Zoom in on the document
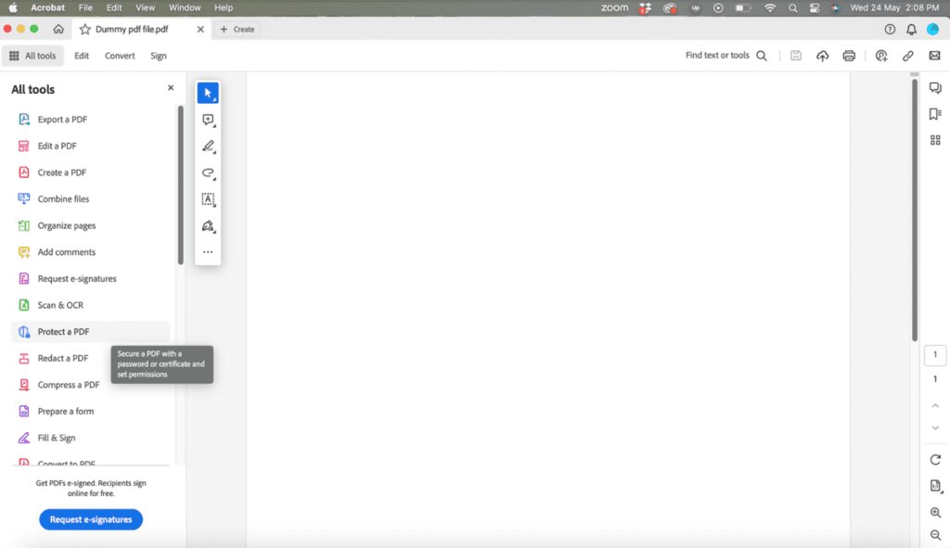Screen dimensions: 950x548 pyautogui.click(x=935, y=513)
